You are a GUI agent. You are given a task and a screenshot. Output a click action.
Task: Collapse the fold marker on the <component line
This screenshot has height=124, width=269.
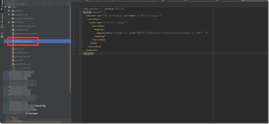click(82, 16)
